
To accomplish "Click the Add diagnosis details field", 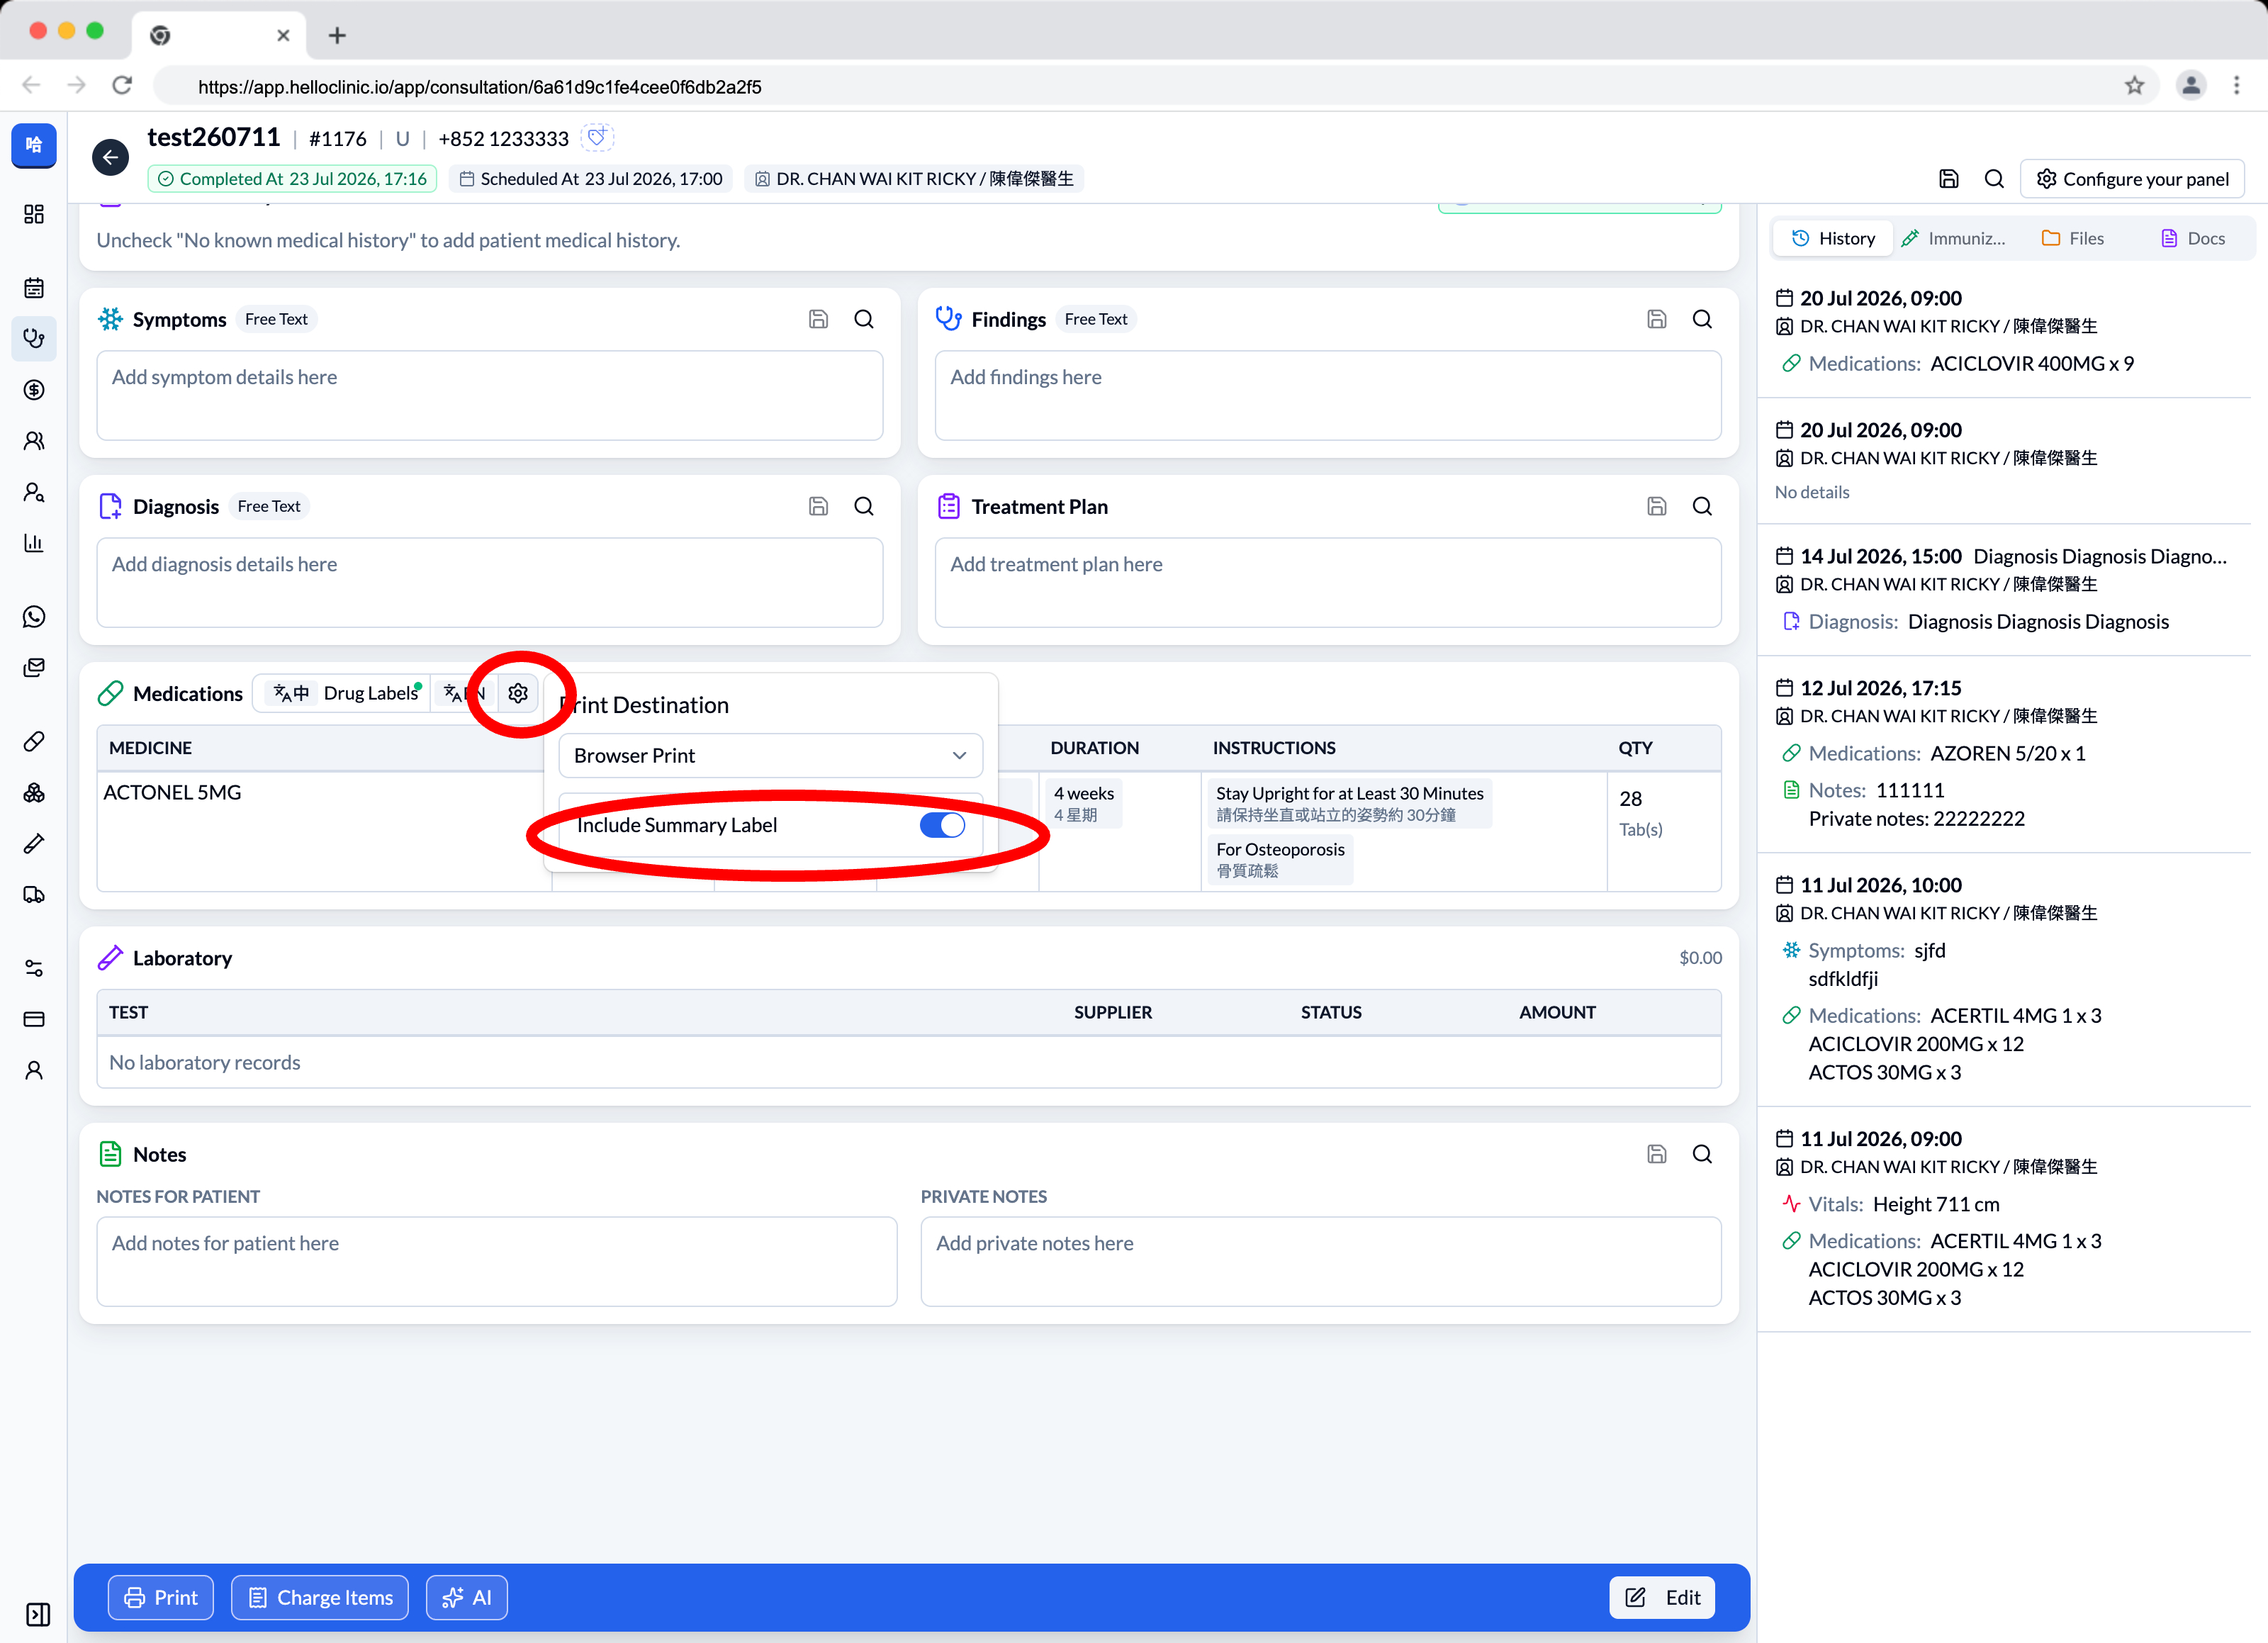I will 490,583.
